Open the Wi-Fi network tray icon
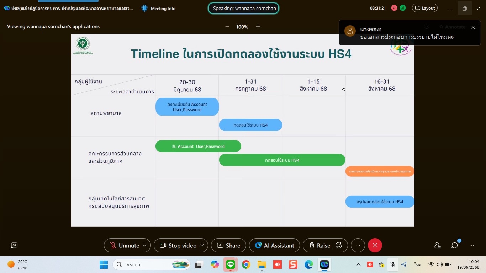486x273 pixels. point(431,264)
